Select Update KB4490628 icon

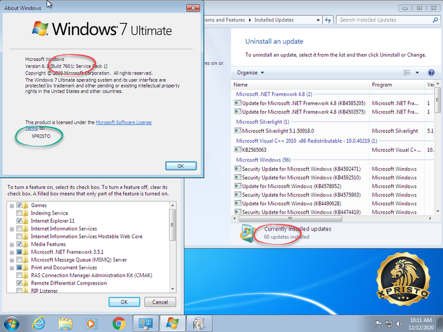238,203
